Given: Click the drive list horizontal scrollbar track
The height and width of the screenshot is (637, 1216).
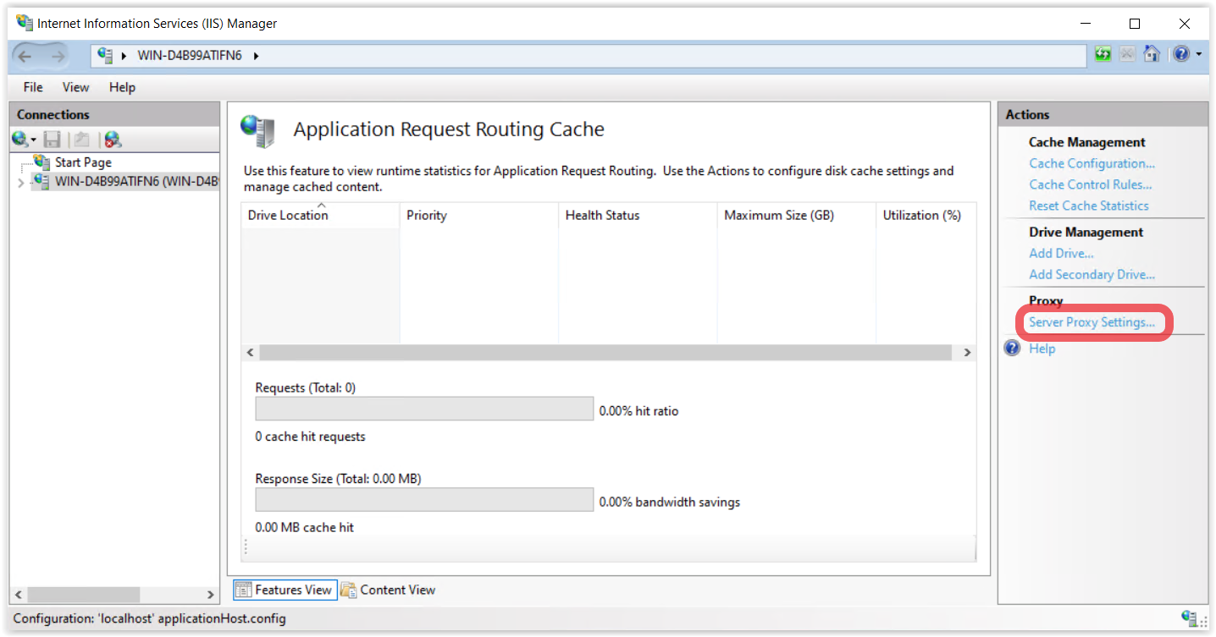Looking at the screenshot, I should [605, 352].
